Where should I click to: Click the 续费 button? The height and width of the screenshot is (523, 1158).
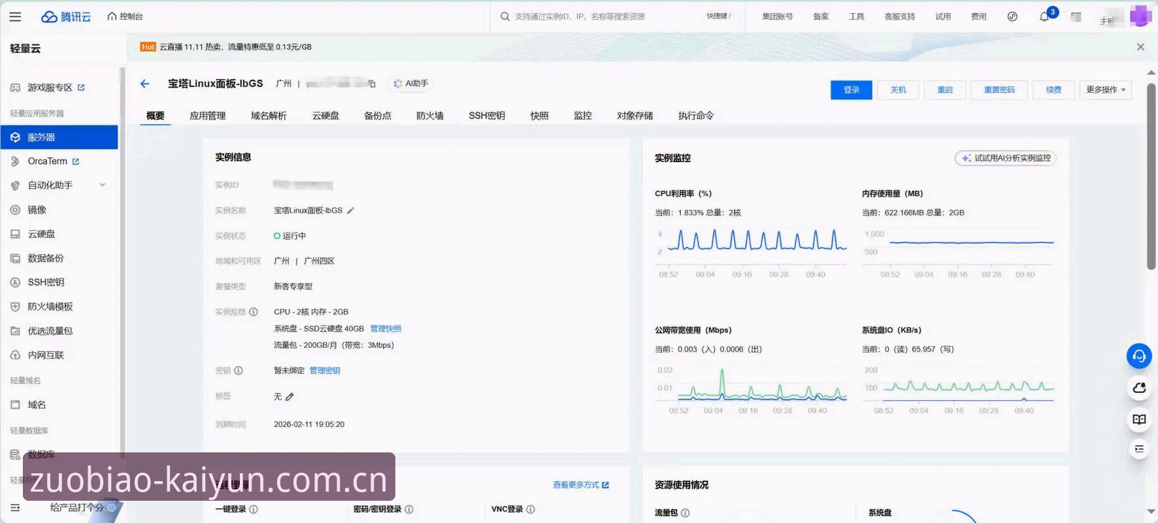[x=1053, y=90]
